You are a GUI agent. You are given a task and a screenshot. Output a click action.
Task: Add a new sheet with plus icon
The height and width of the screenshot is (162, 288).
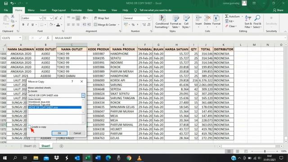(x=61, y=146)
